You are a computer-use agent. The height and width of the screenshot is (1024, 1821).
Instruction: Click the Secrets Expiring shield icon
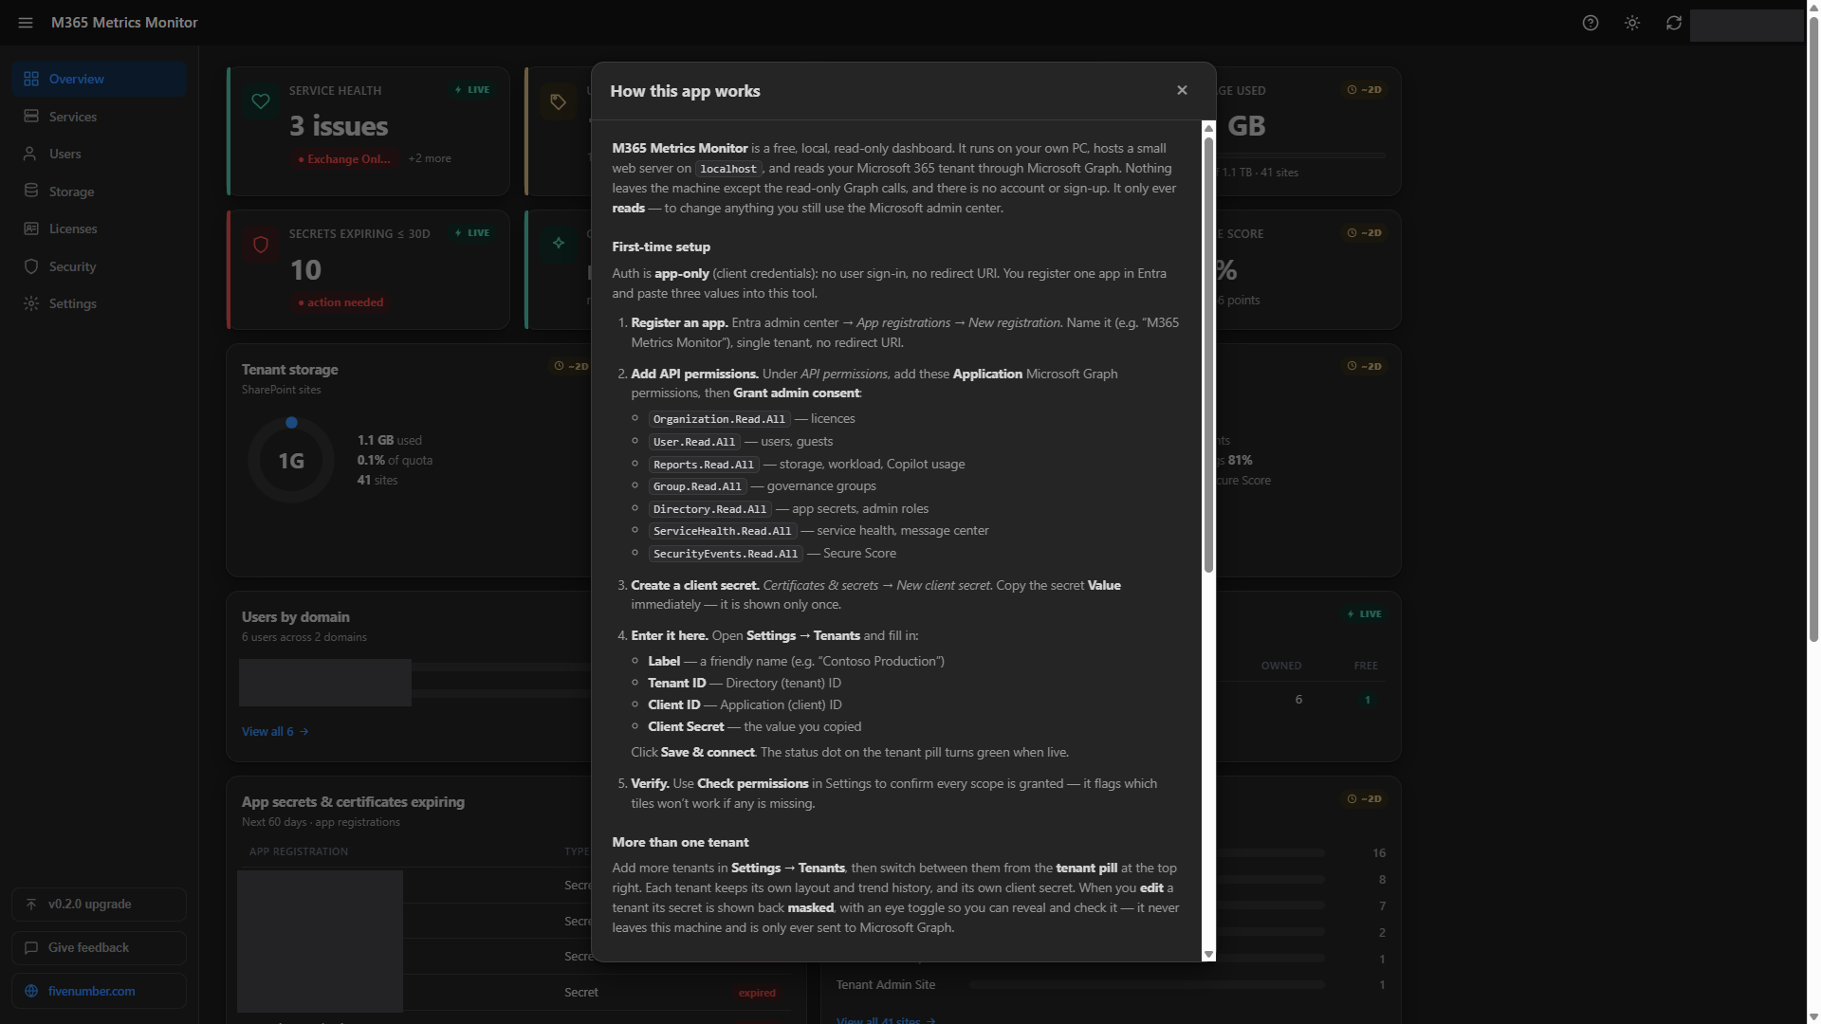[261, 245]
